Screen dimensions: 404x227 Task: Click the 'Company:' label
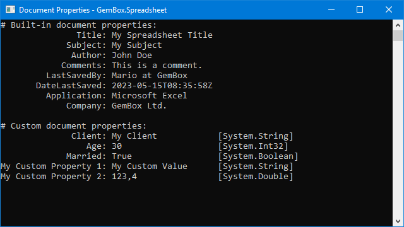point(86,106)
